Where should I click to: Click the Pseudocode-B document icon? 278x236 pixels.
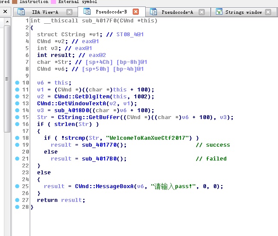[87, 12]
